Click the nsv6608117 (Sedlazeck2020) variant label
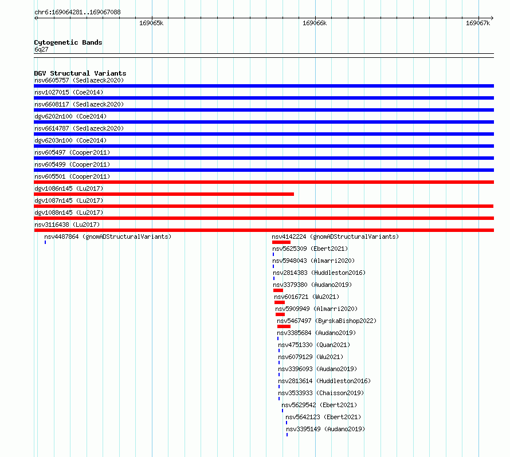510x457 pixels. 79,104
